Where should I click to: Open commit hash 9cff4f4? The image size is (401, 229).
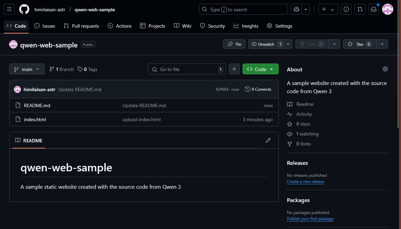(x=222, y=89)
